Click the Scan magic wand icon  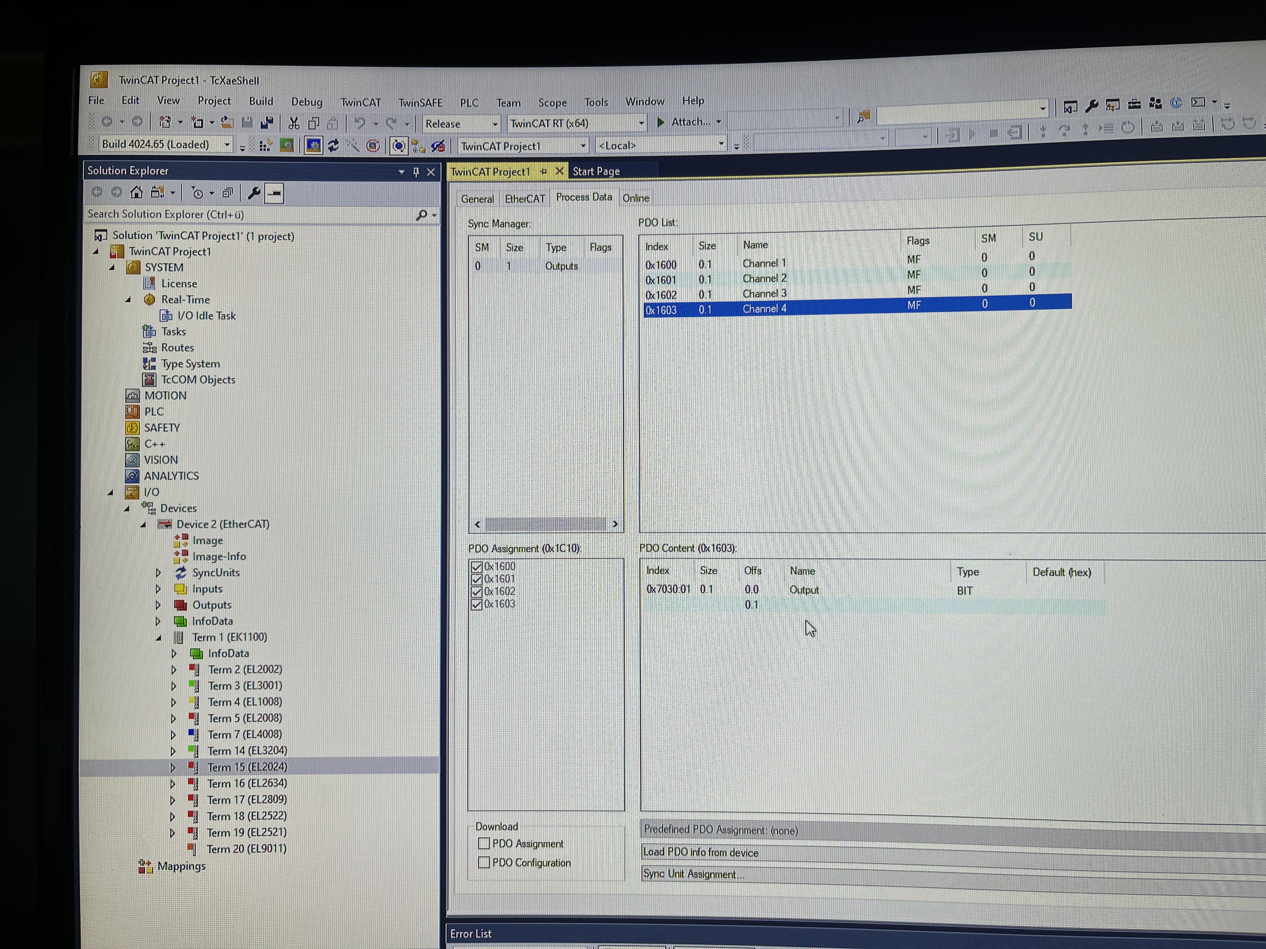[x=353, y=146]
